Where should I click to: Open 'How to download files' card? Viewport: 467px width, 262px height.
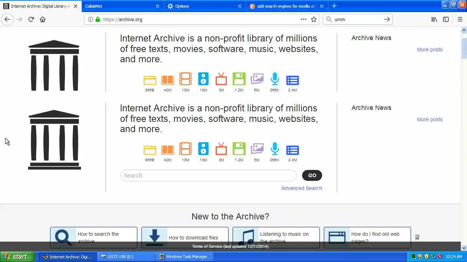point(185,237)
